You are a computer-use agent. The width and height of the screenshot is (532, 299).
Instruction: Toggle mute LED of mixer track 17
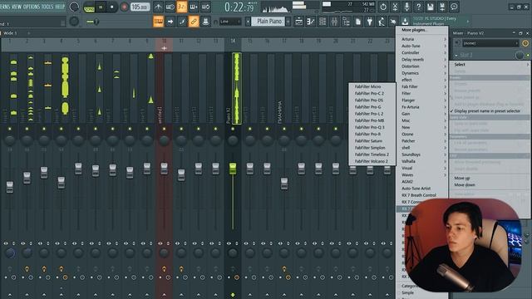point(284,130)
